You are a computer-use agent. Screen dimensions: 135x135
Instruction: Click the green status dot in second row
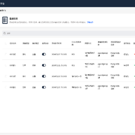point(134,65)
